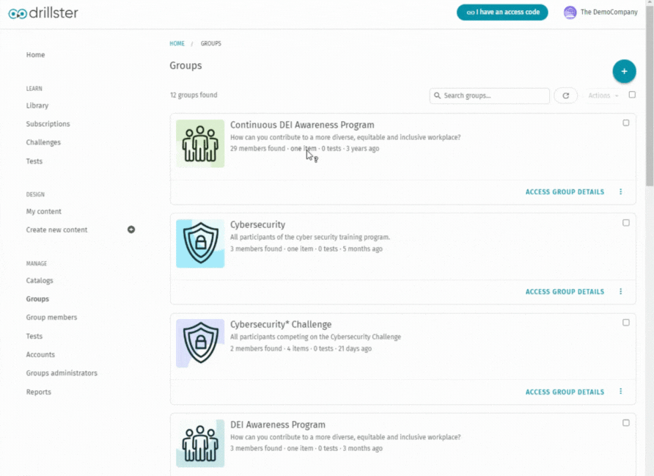The image size is (654, 476).
Task: Click the Search groups field
Action: tap(489, 95)
